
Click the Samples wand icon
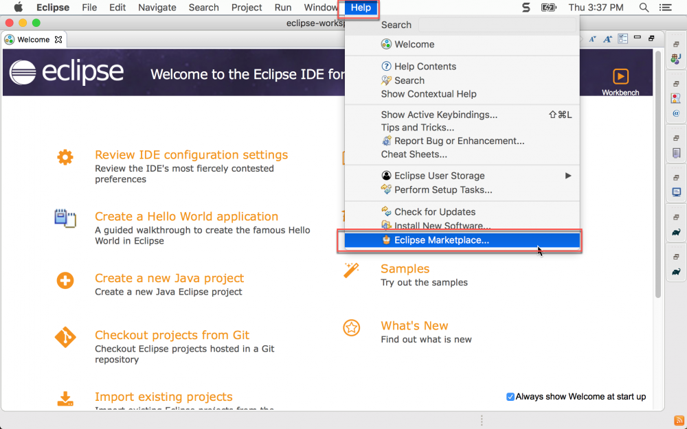352,270
